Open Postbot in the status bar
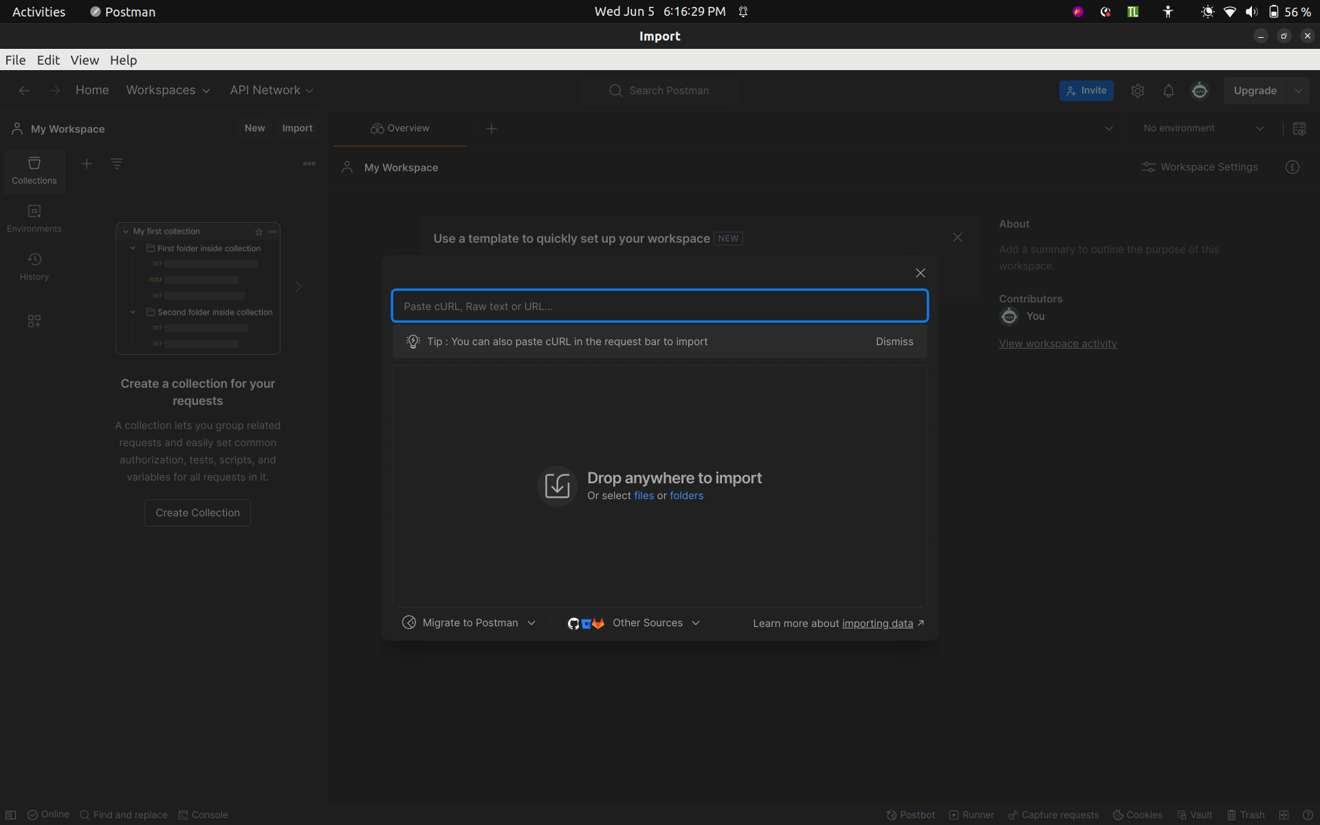The width and height of the screenshot is (1320, 825). 910,815
